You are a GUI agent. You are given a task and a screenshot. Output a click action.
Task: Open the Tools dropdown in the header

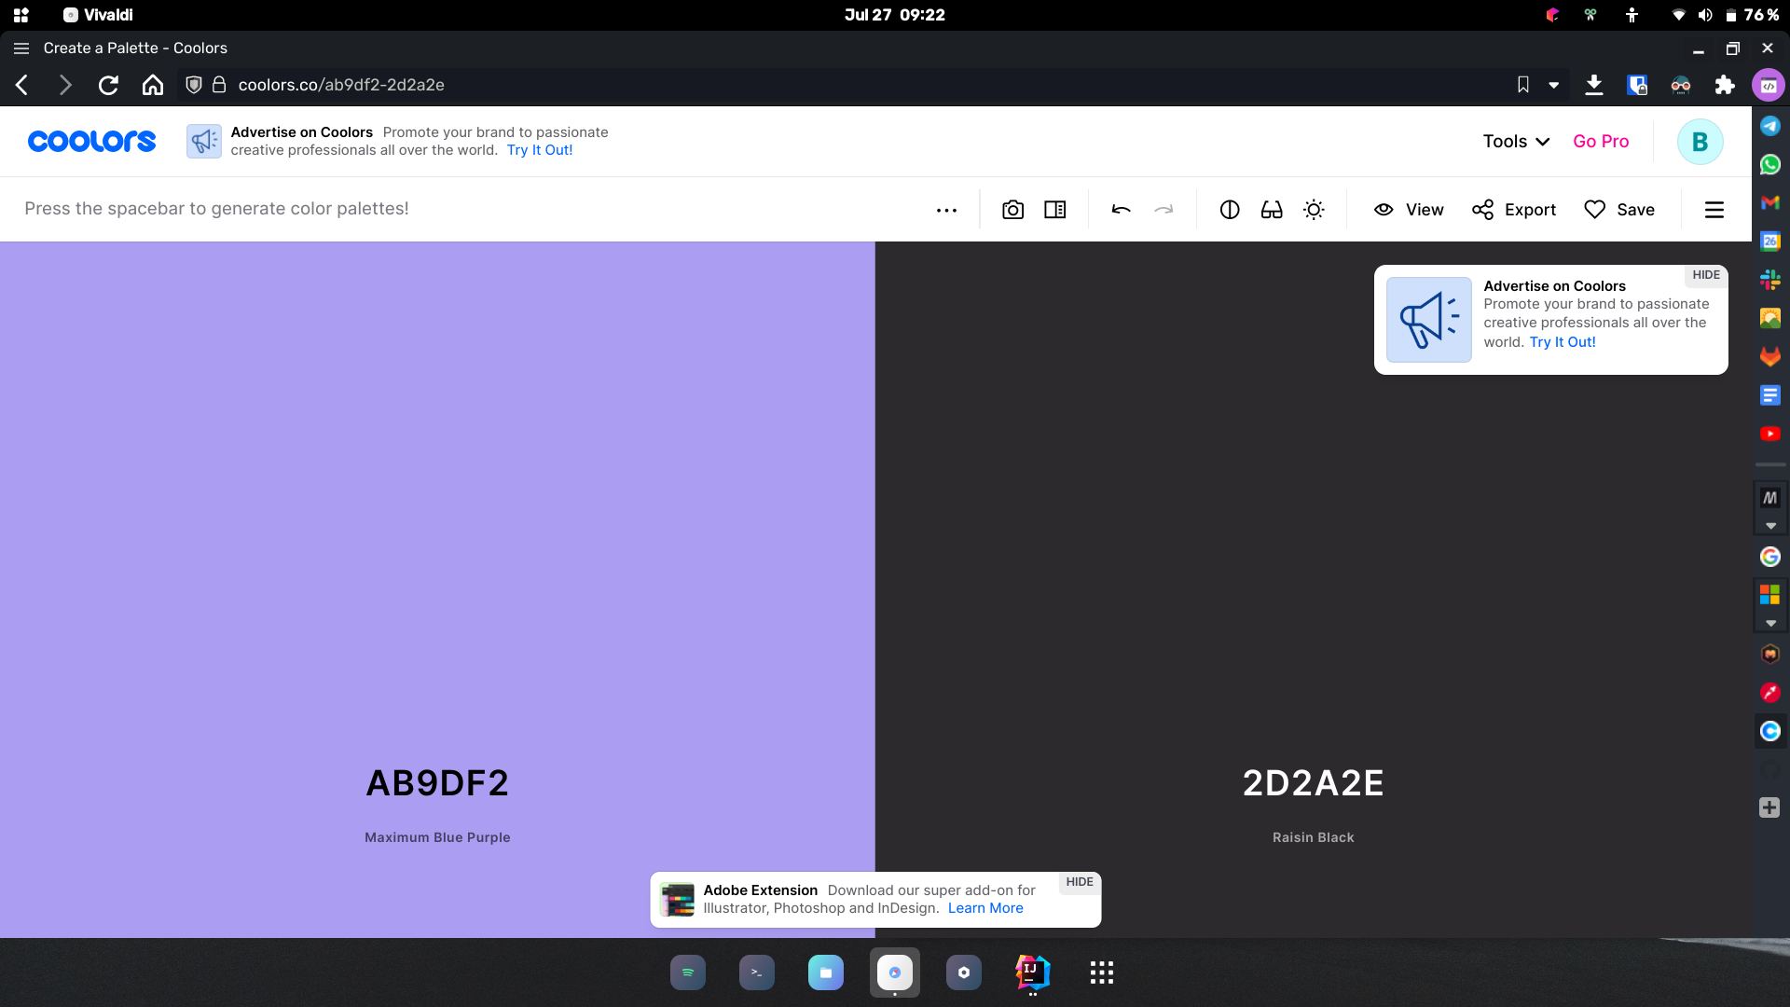pyautogui.click(x=1514, y=141)
